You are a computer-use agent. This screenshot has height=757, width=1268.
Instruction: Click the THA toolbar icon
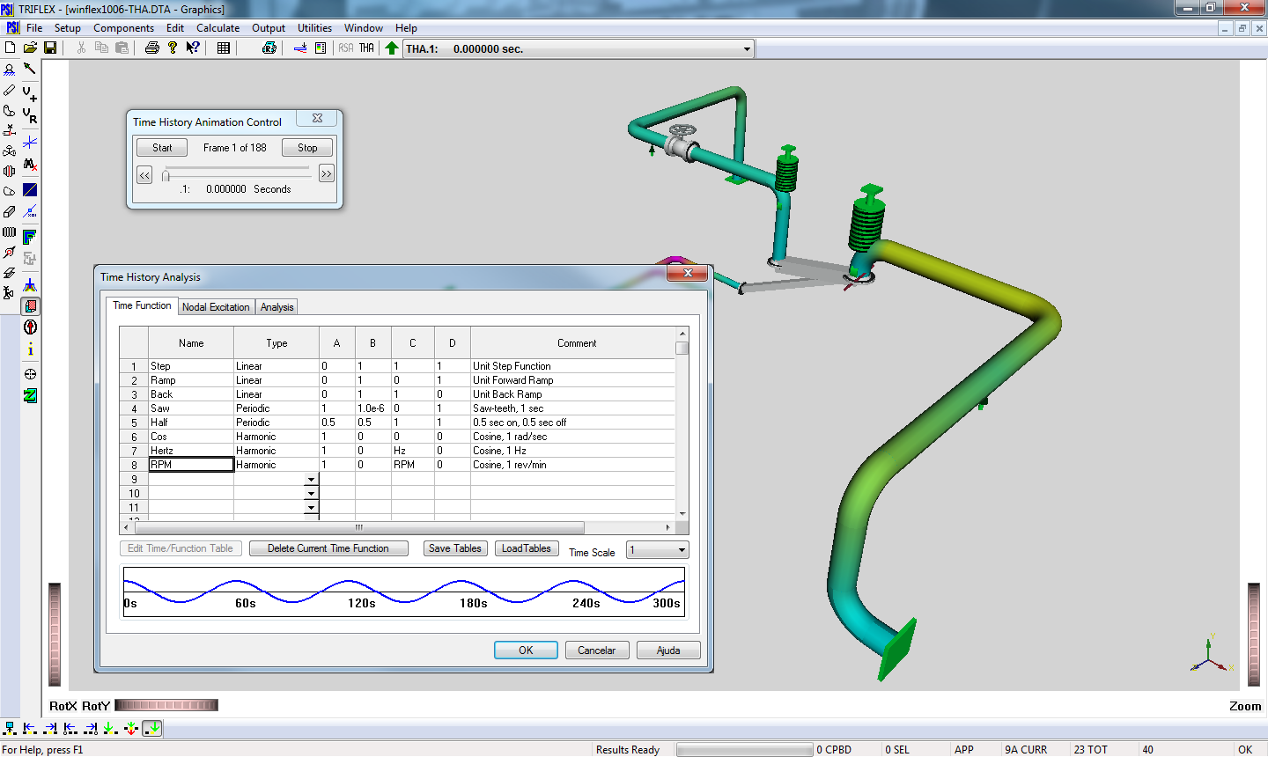[366, 48]
